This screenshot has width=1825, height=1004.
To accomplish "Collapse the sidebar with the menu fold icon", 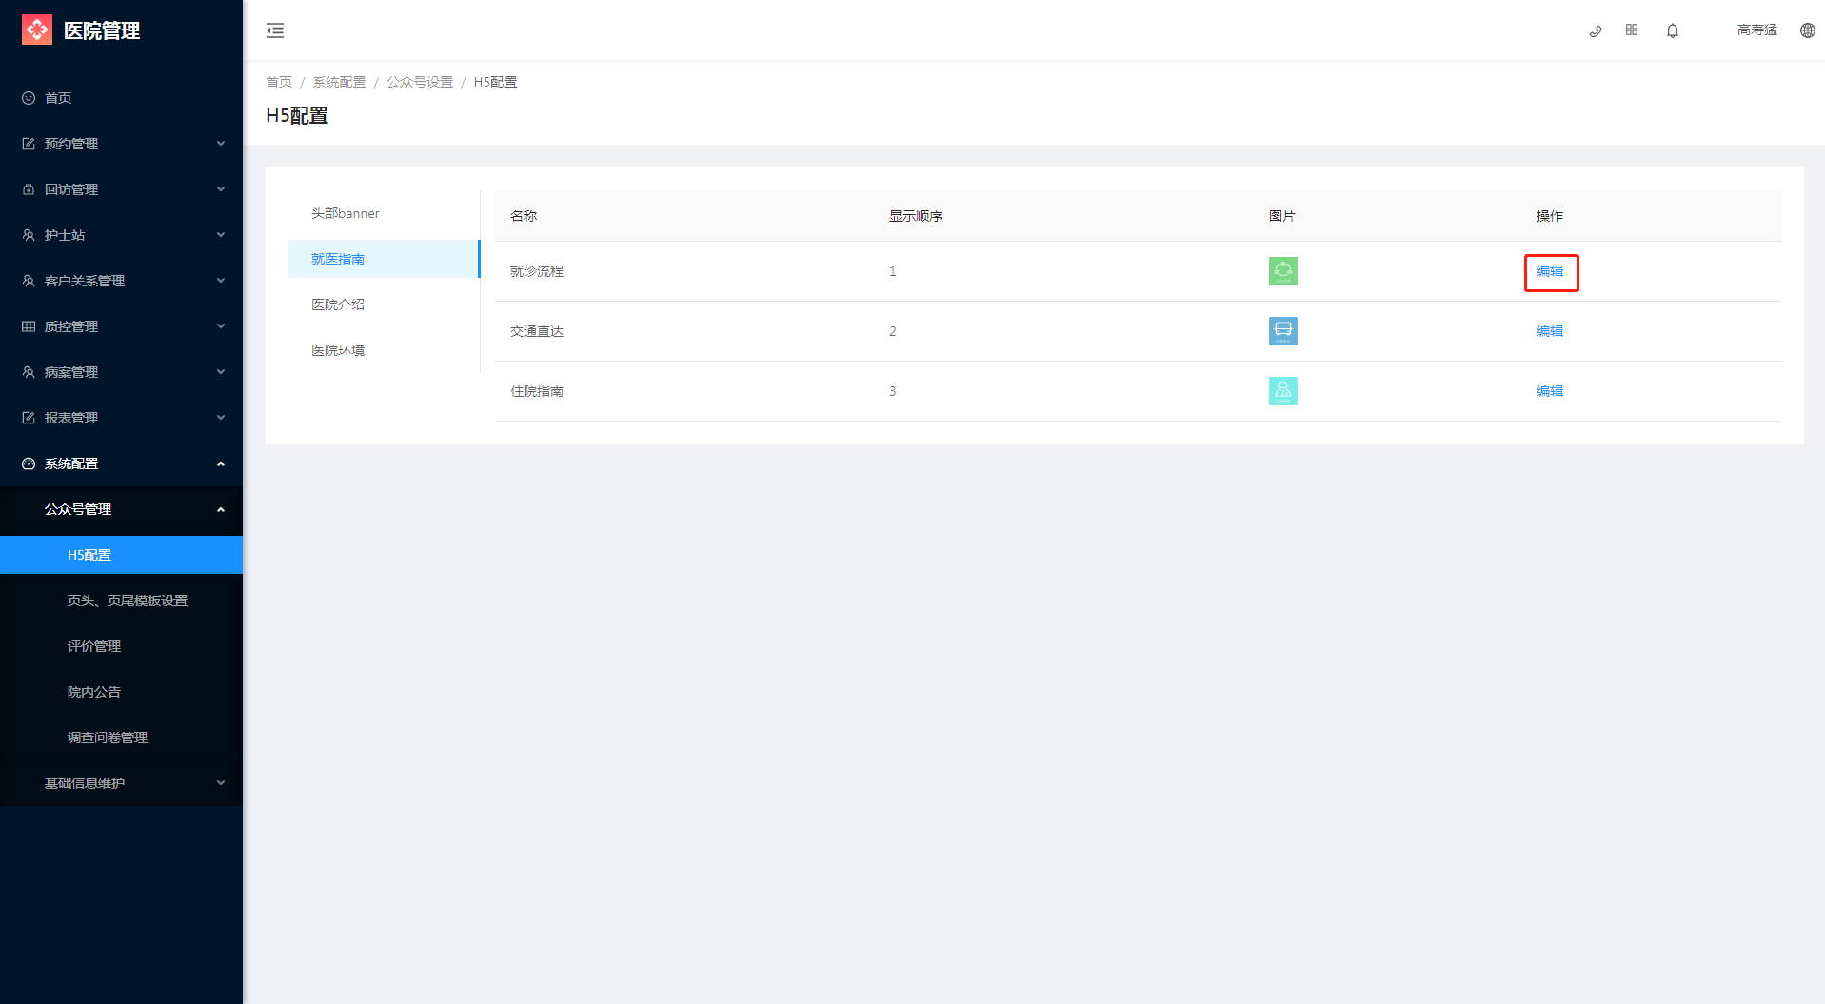I will tap(275, 30).
